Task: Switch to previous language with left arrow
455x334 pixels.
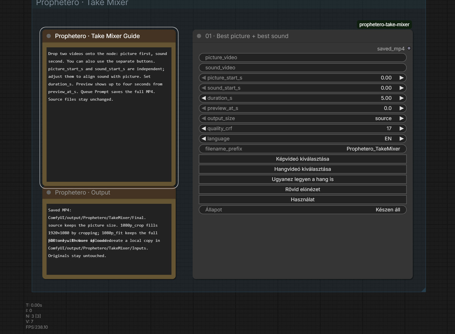Action: coord(204,139)
